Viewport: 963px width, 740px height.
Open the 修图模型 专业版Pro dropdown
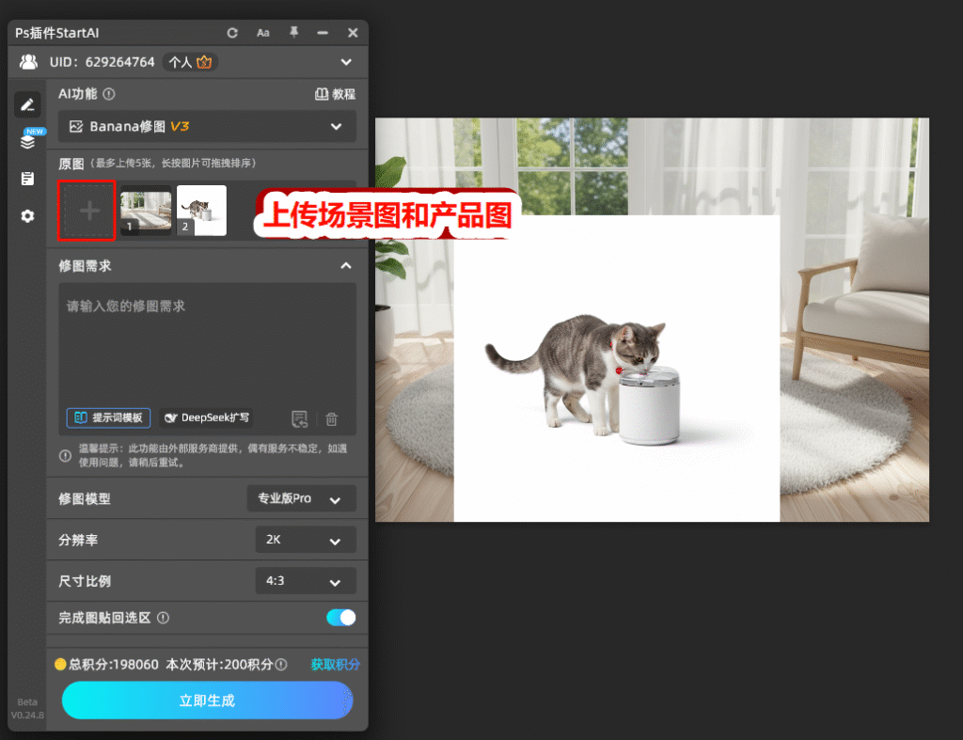[x=302, y=498]
